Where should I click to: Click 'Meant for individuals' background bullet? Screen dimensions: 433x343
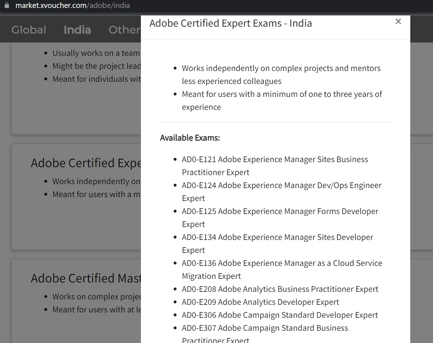tap(97, 79)
